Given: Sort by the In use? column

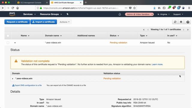Looking at the screenshot, I should [x=172, y=36].
